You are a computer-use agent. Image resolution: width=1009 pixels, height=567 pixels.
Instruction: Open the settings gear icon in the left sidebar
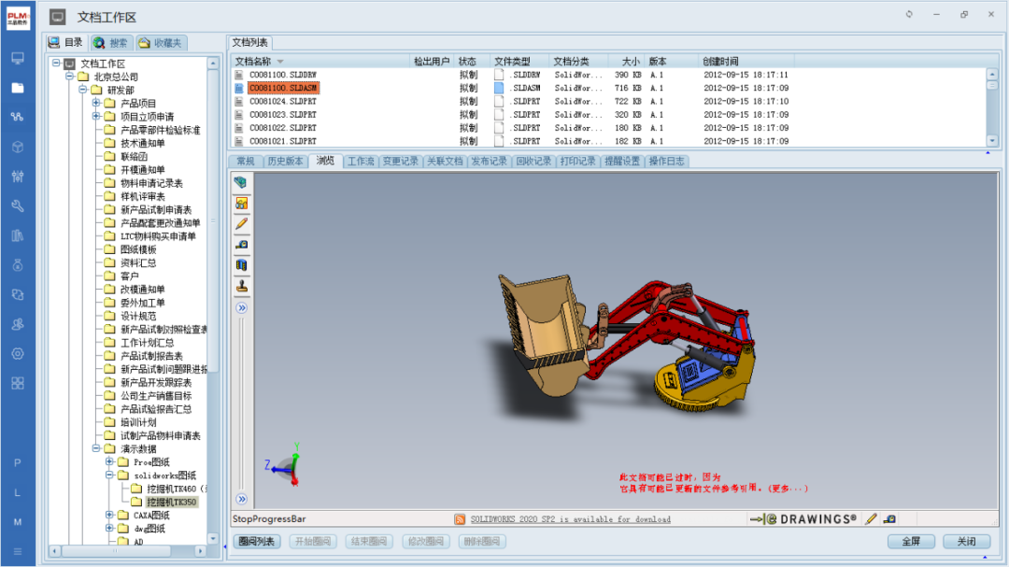(x=18, y=353)
